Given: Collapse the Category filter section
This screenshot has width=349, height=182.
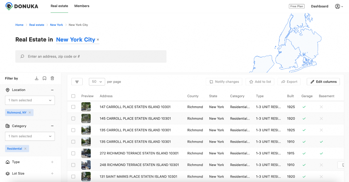Looking at the screenshot, I should [52, 126].
